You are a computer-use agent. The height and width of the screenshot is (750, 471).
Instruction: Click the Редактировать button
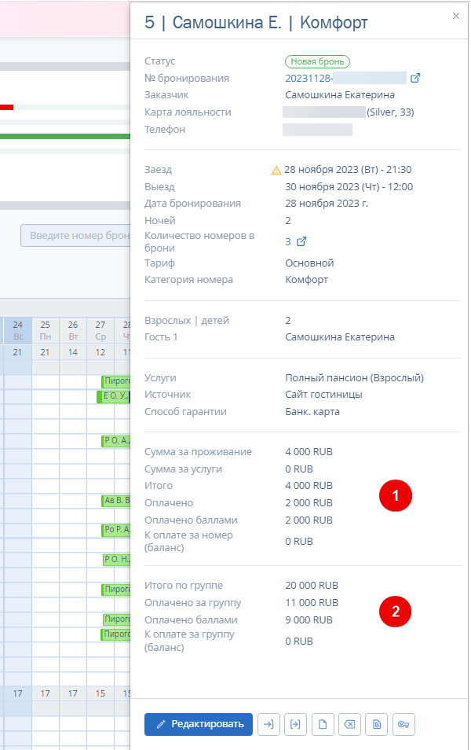click(x=199, y=724)
